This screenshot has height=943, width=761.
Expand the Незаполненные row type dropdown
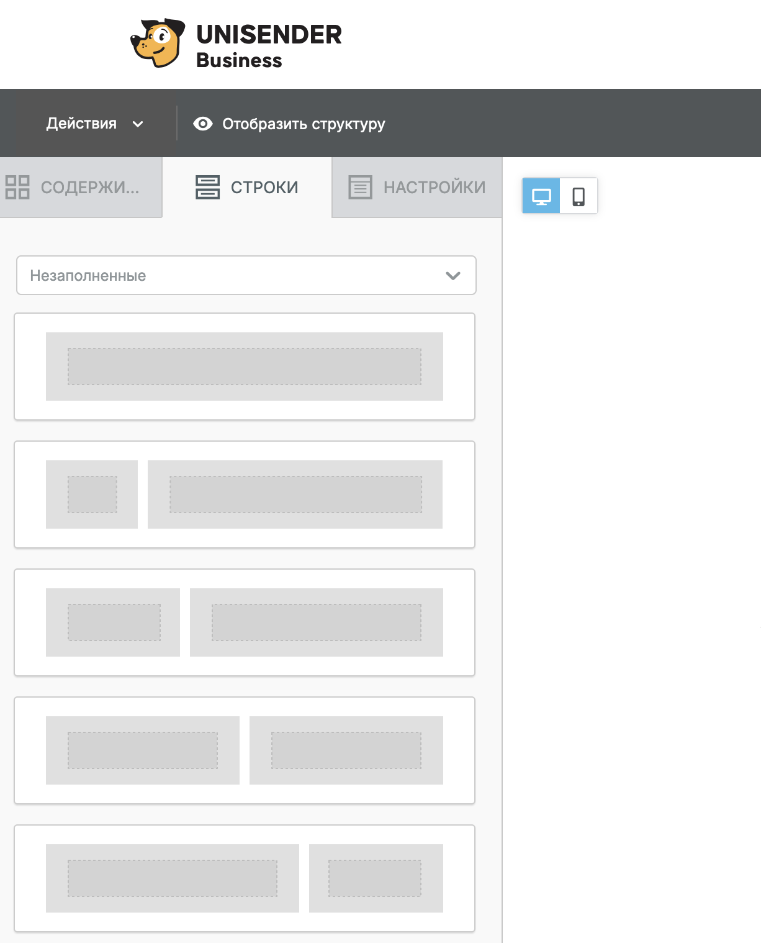tap(246, 275)
